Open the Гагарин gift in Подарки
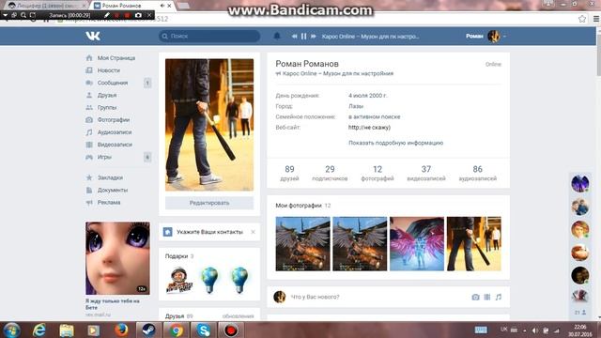 pos(179,280)
